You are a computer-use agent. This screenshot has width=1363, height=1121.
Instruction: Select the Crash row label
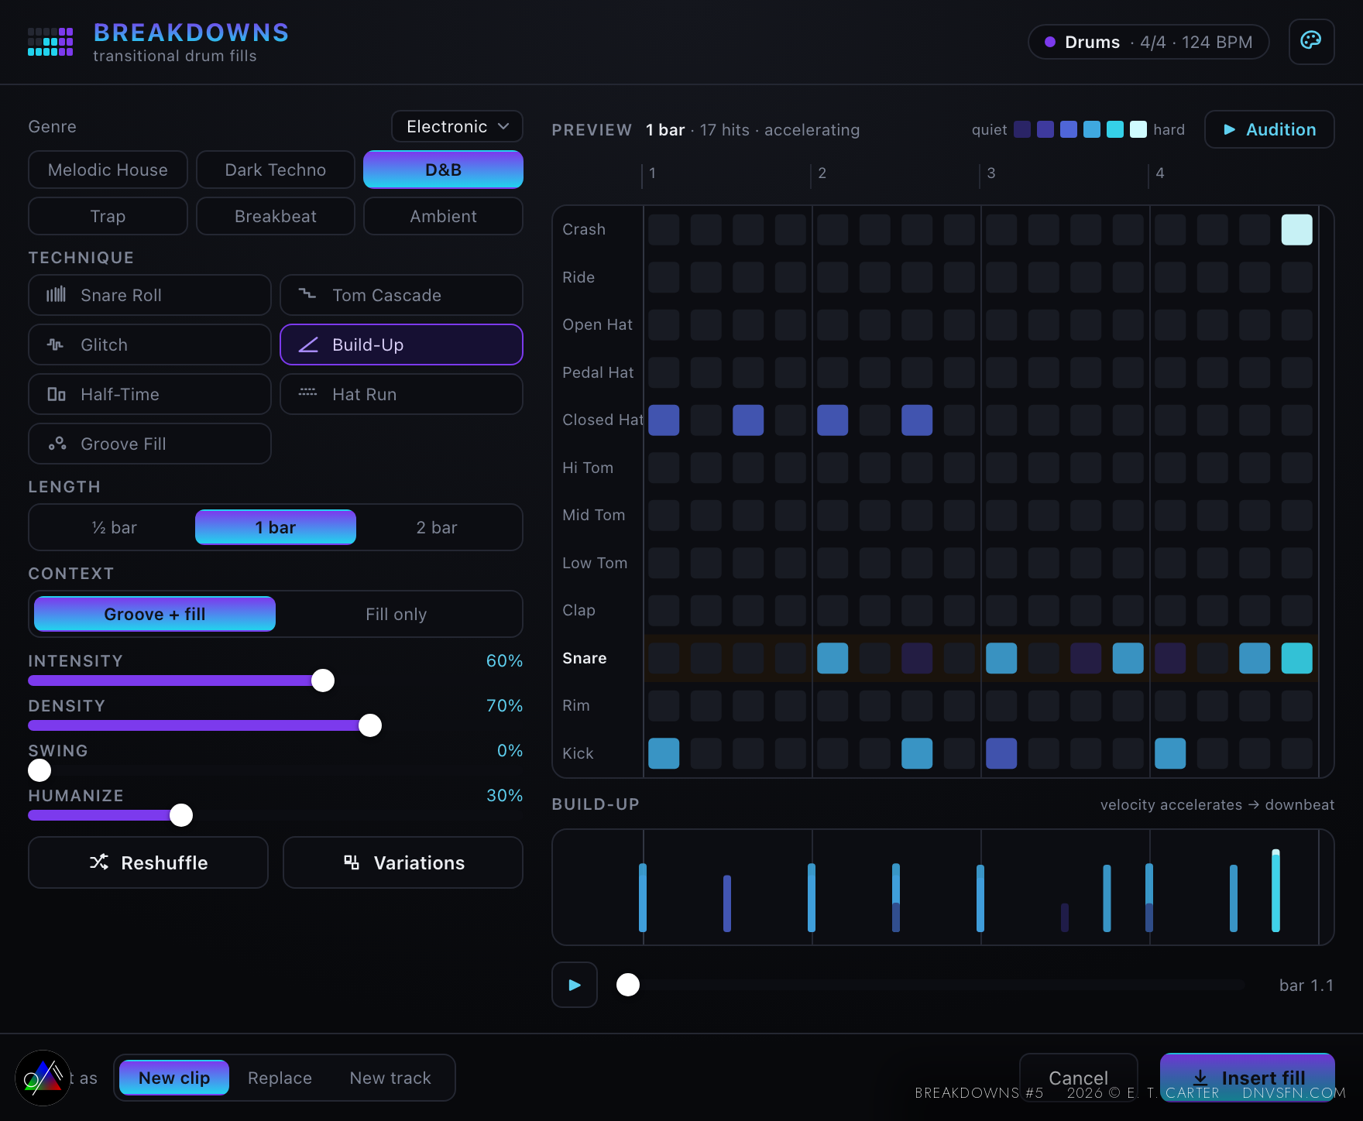point(584,230)
